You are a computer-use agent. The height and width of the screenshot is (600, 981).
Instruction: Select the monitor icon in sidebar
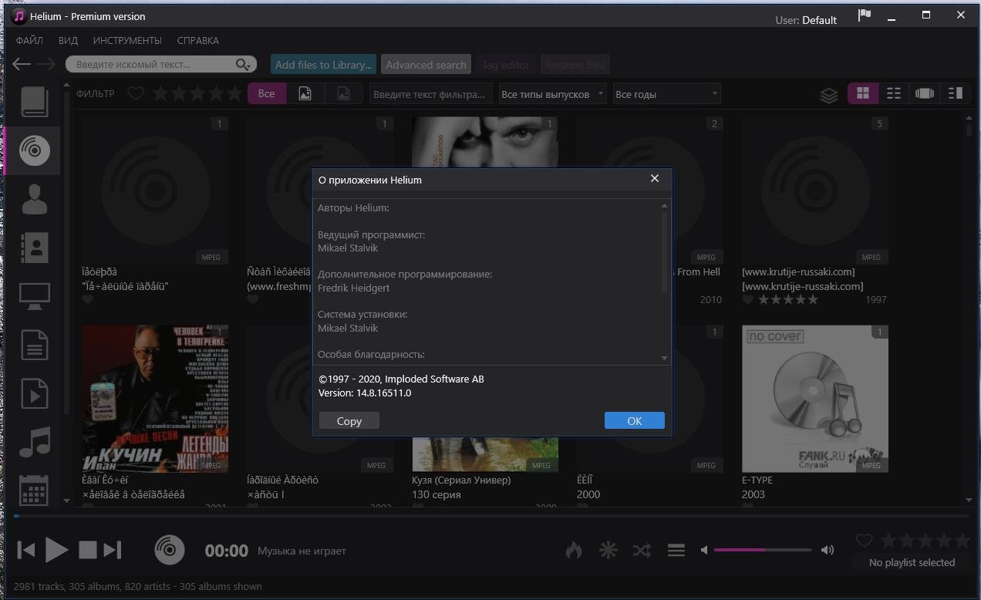pyautogui.click(x=35, y=296)
